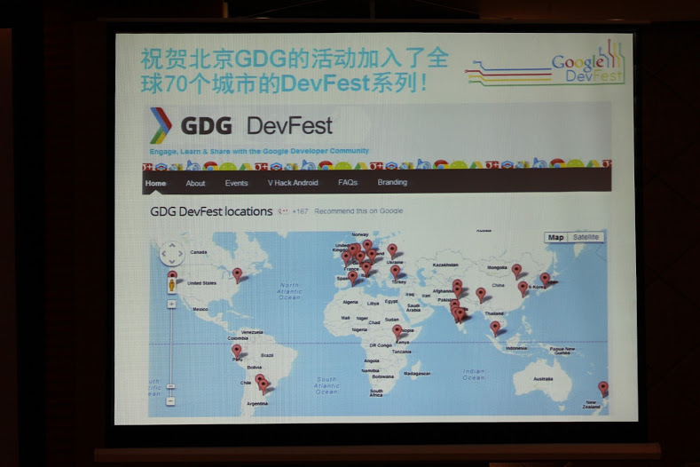Zoom out with the map minus button
Screen dimensions: 700x467
point(169,399)
